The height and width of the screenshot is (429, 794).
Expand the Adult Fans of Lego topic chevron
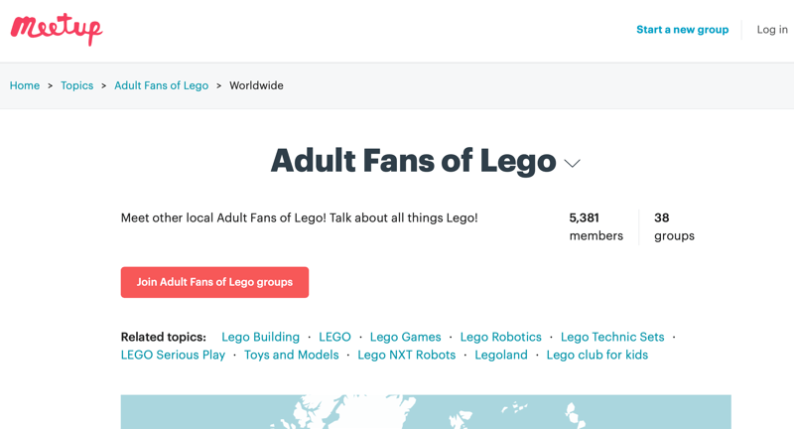(x=573, y=164)
